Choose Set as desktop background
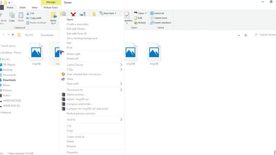The height and width of the screenshot is (155, 276). (x=82, y=38)
